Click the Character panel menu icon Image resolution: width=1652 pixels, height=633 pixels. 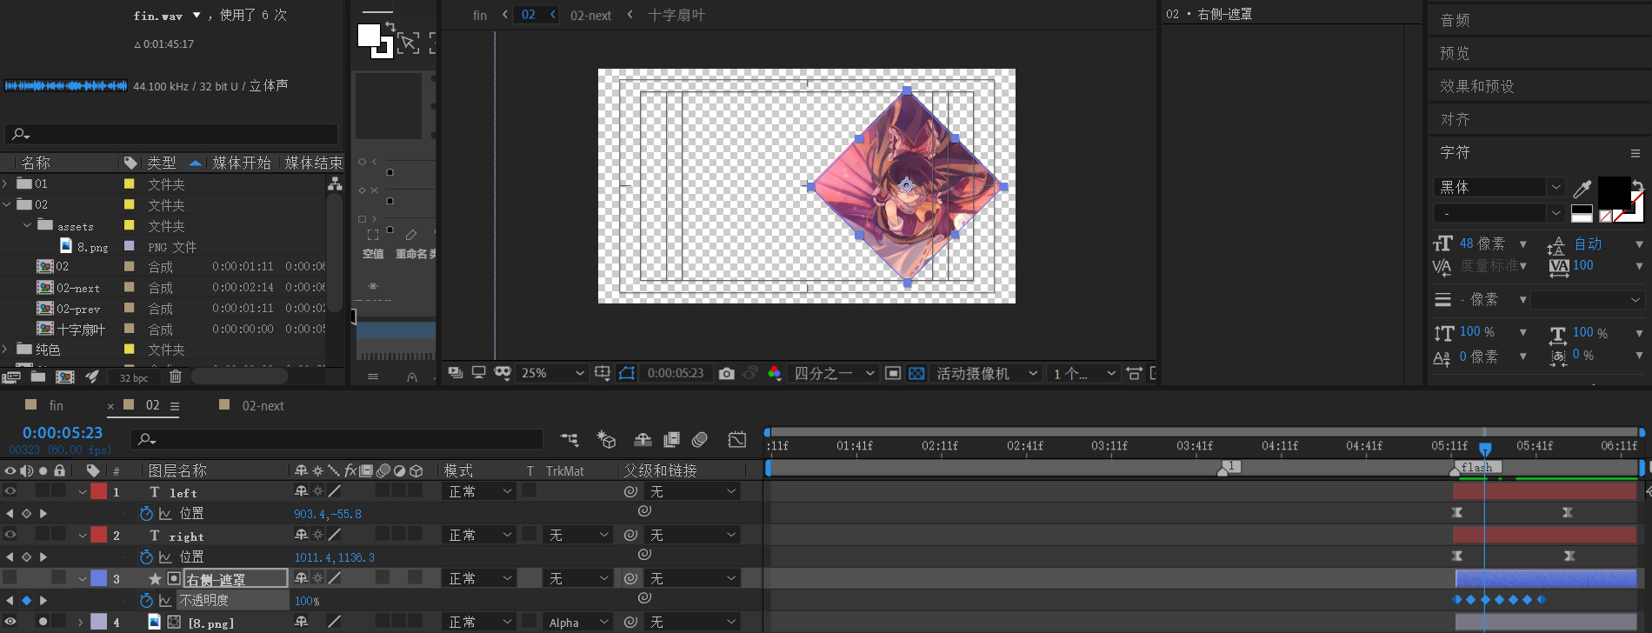click(1635, 153)
